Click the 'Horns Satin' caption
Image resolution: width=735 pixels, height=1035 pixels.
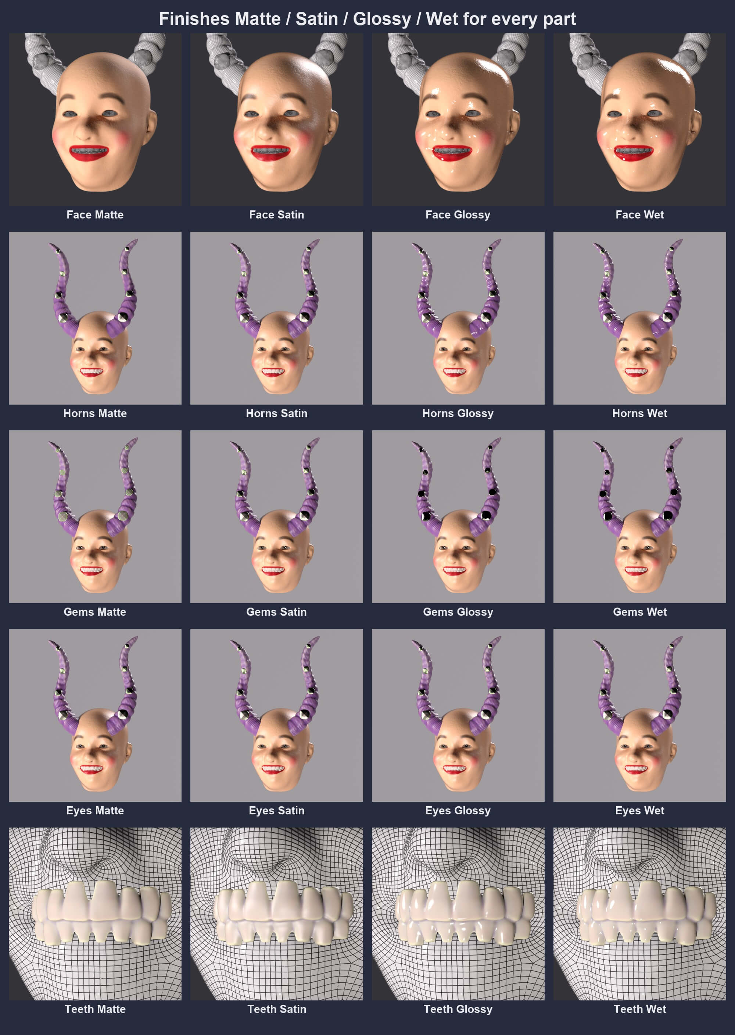tap(276, 413)
